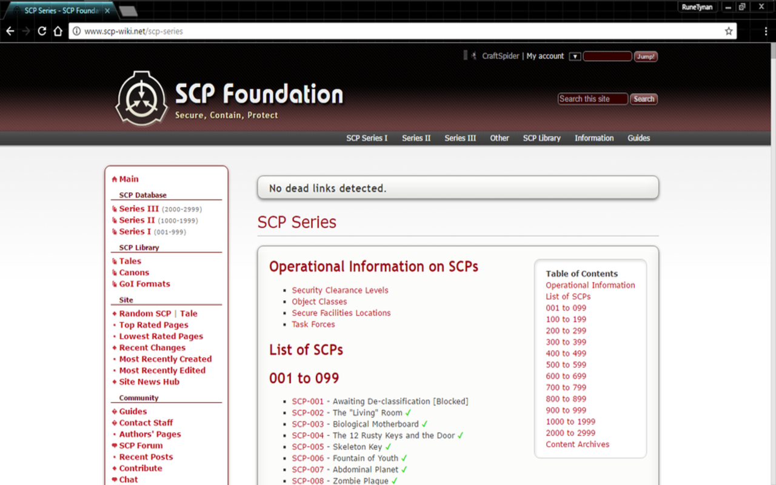
Task: Click the address bar URL
Action: pyautogui.click(x=133, y=31)
